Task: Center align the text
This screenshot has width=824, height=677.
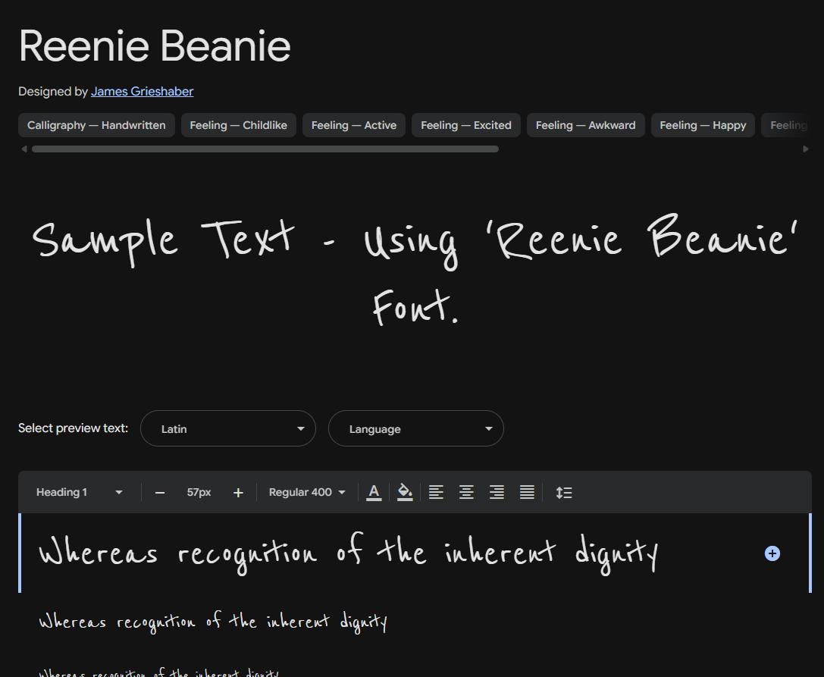Action: point(466,493)
